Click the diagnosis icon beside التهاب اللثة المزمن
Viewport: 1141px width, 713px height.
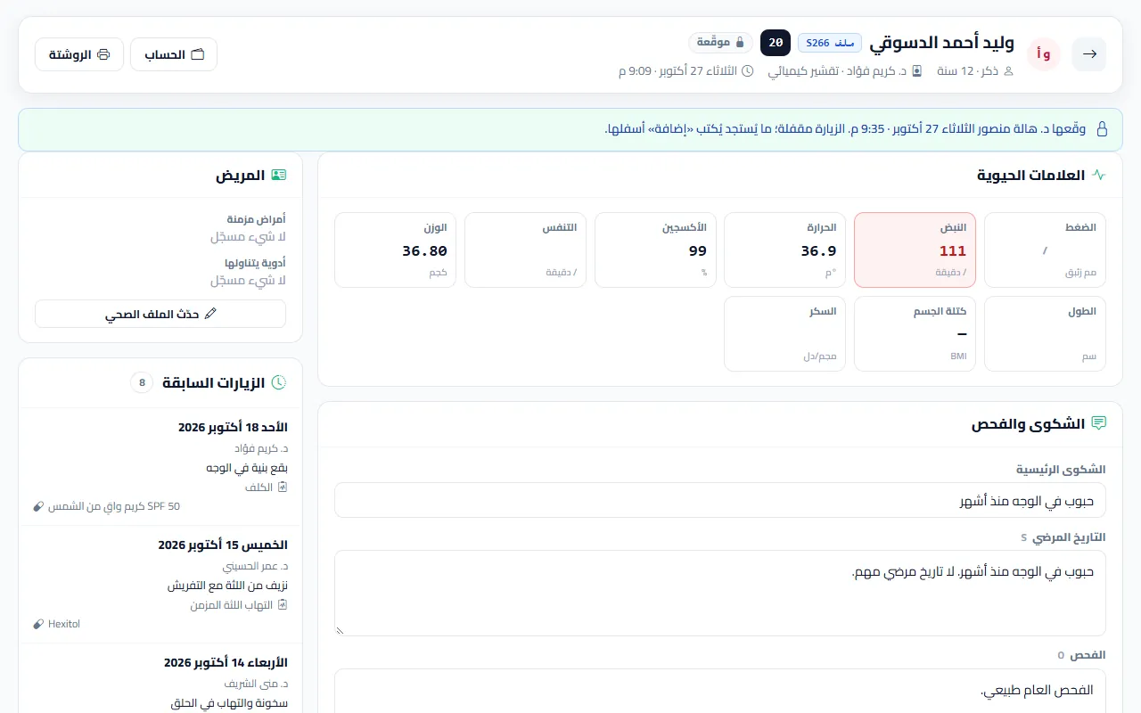tap(283, 604)
